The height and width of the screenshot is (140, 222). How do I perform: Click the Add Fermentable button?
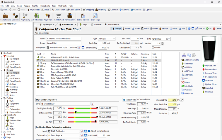190,60
